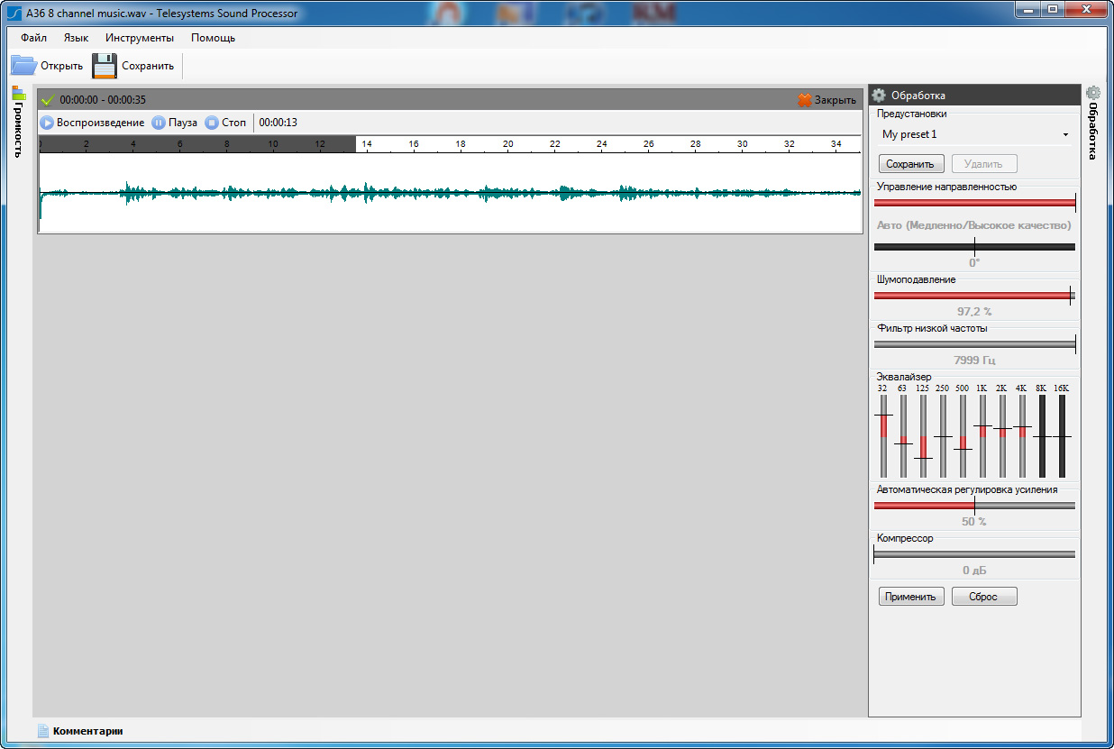Viewport: 1114px width, 749px height.
Task: Click the Громкость sidebar icon
Action: (19, 93)
